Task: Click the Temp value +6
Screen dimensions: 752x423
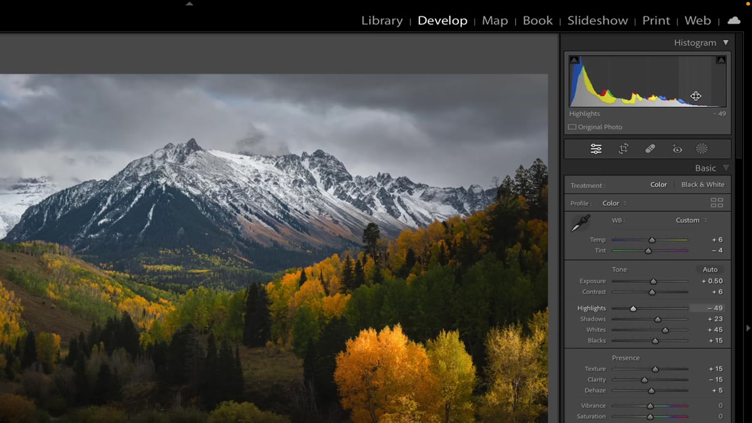Action: (717, 240)
